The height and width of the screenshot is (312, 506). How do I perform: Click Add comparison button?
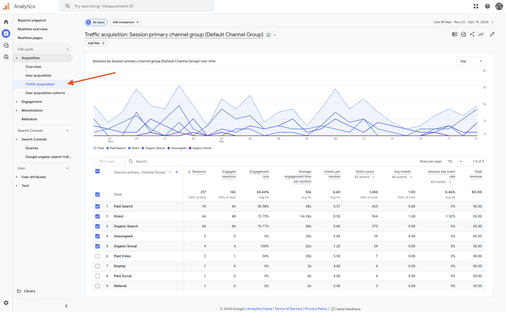click(x=125, y=22)
